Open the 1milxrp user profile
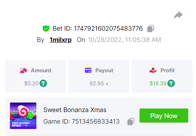The image size is (196, 136). click(x=60, y=40)
